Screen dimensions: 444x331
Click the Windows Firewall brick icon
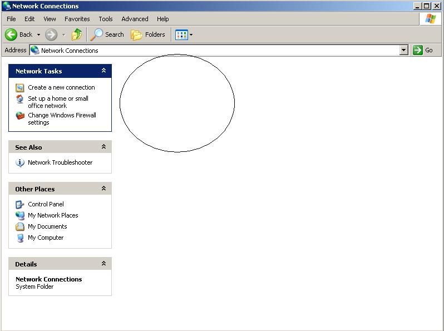point(20,116)
